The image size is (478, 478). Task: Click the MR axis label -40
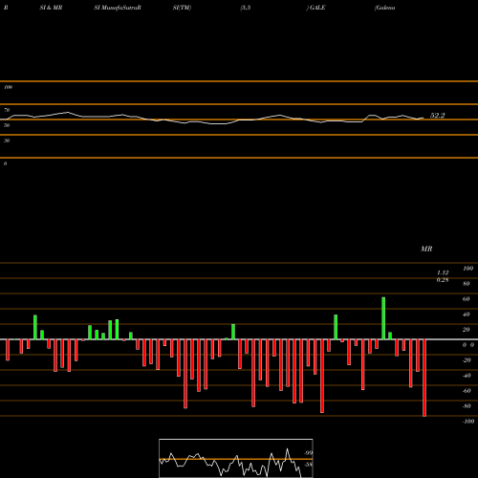click(x=467, y=376)
